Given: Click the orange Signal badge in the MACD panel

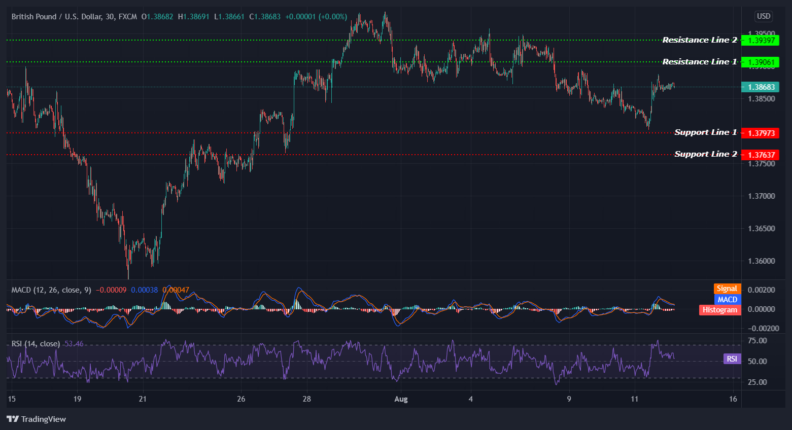Looking at the screenshot, I should coord(727,288).
